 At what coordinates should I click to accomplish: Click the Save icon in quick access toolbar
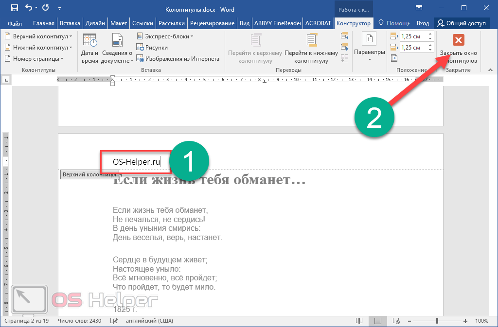click(x=15, y=8)
